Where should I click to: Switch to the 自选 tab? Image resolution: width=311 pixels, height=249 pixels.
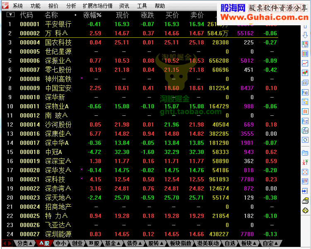pos(230,243)
